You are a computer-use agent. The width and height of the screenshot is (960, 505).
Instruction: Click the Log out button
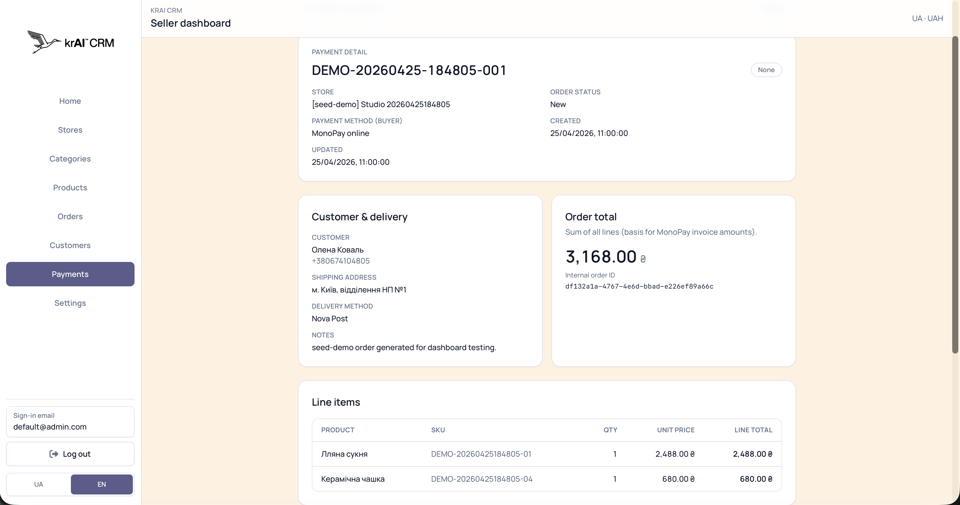pyautogui.click(x=70, y=454)
